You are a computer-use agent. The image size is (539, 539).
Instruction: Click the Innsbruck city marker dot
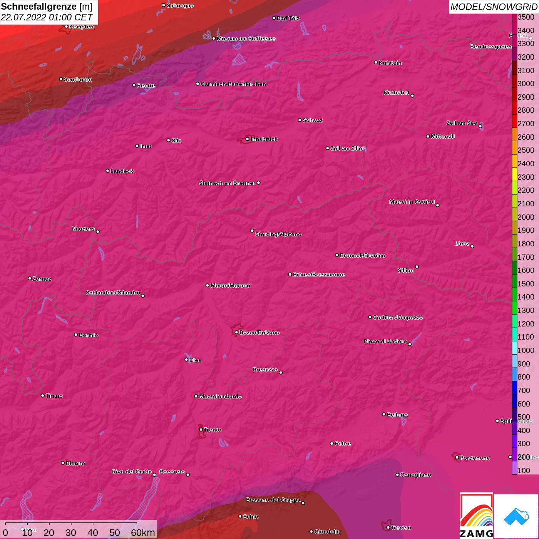pos(247,139)
